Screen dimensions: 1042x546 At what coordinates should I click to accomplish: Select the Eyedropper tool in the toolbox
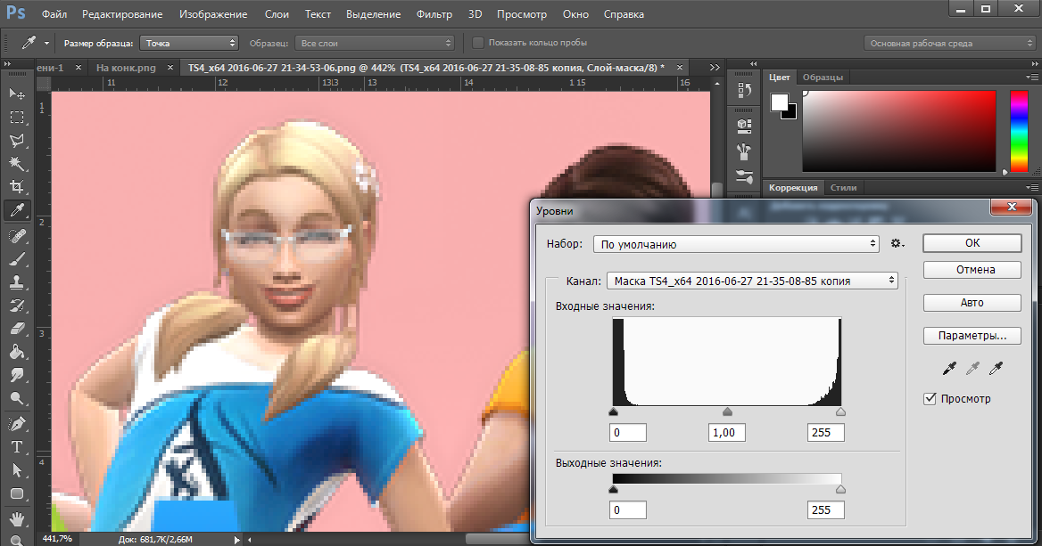click(x=17, y=211)
